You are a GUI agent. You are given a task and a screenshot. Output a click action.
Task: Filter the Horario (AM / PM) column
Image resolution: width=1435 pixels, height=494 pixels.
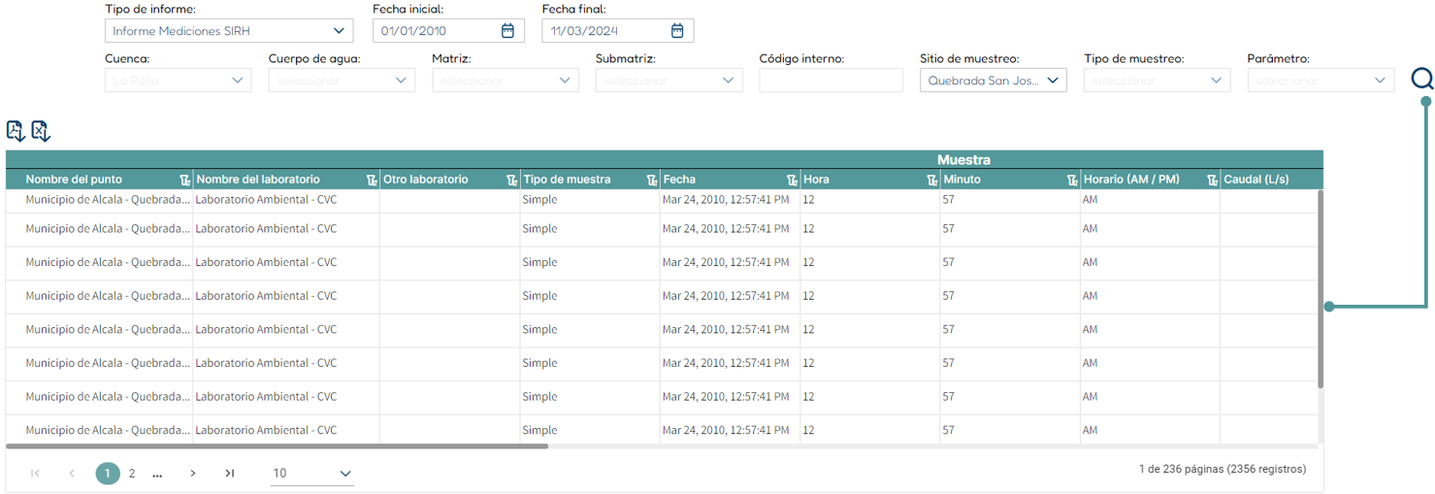1212,180
